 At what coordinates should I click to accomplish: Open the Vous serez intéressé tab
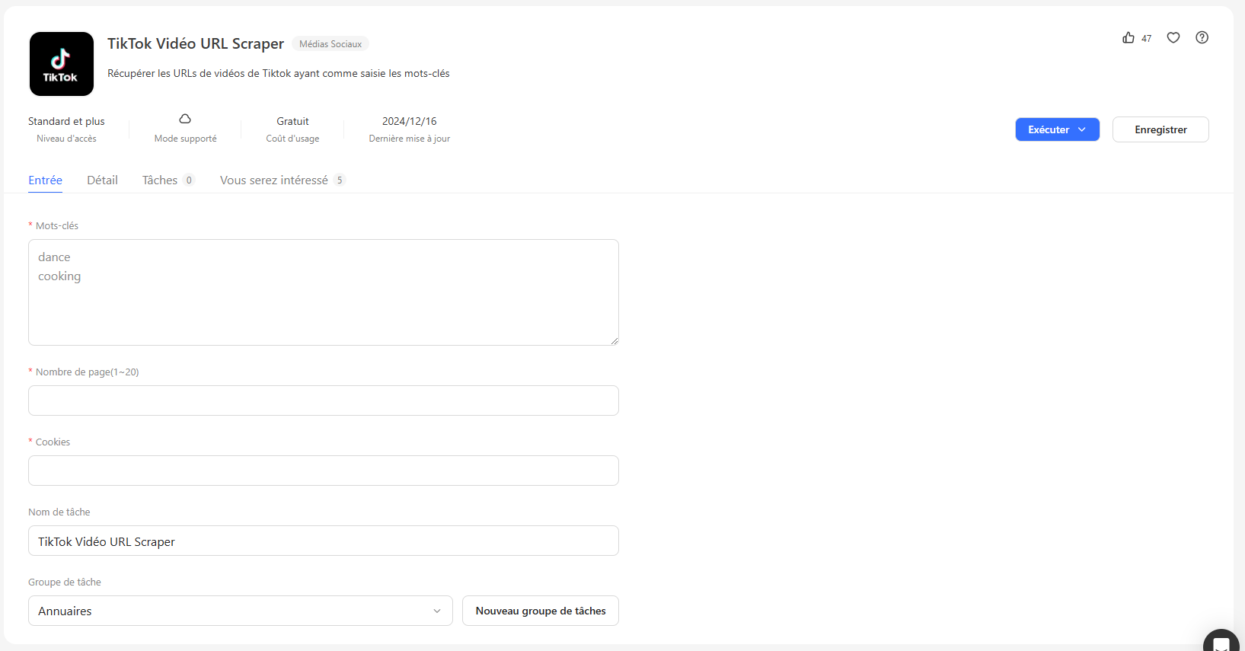tap(283, 180)
